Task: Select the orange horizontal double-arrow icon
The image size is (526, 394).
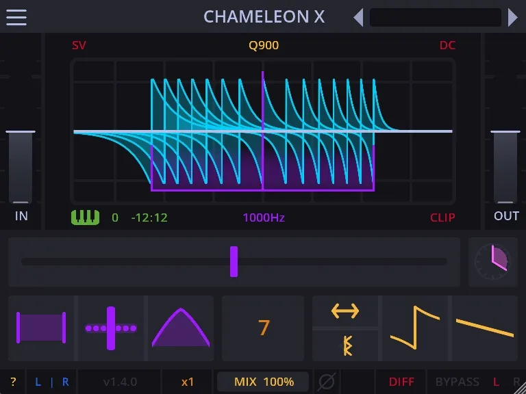Action: 345,311
